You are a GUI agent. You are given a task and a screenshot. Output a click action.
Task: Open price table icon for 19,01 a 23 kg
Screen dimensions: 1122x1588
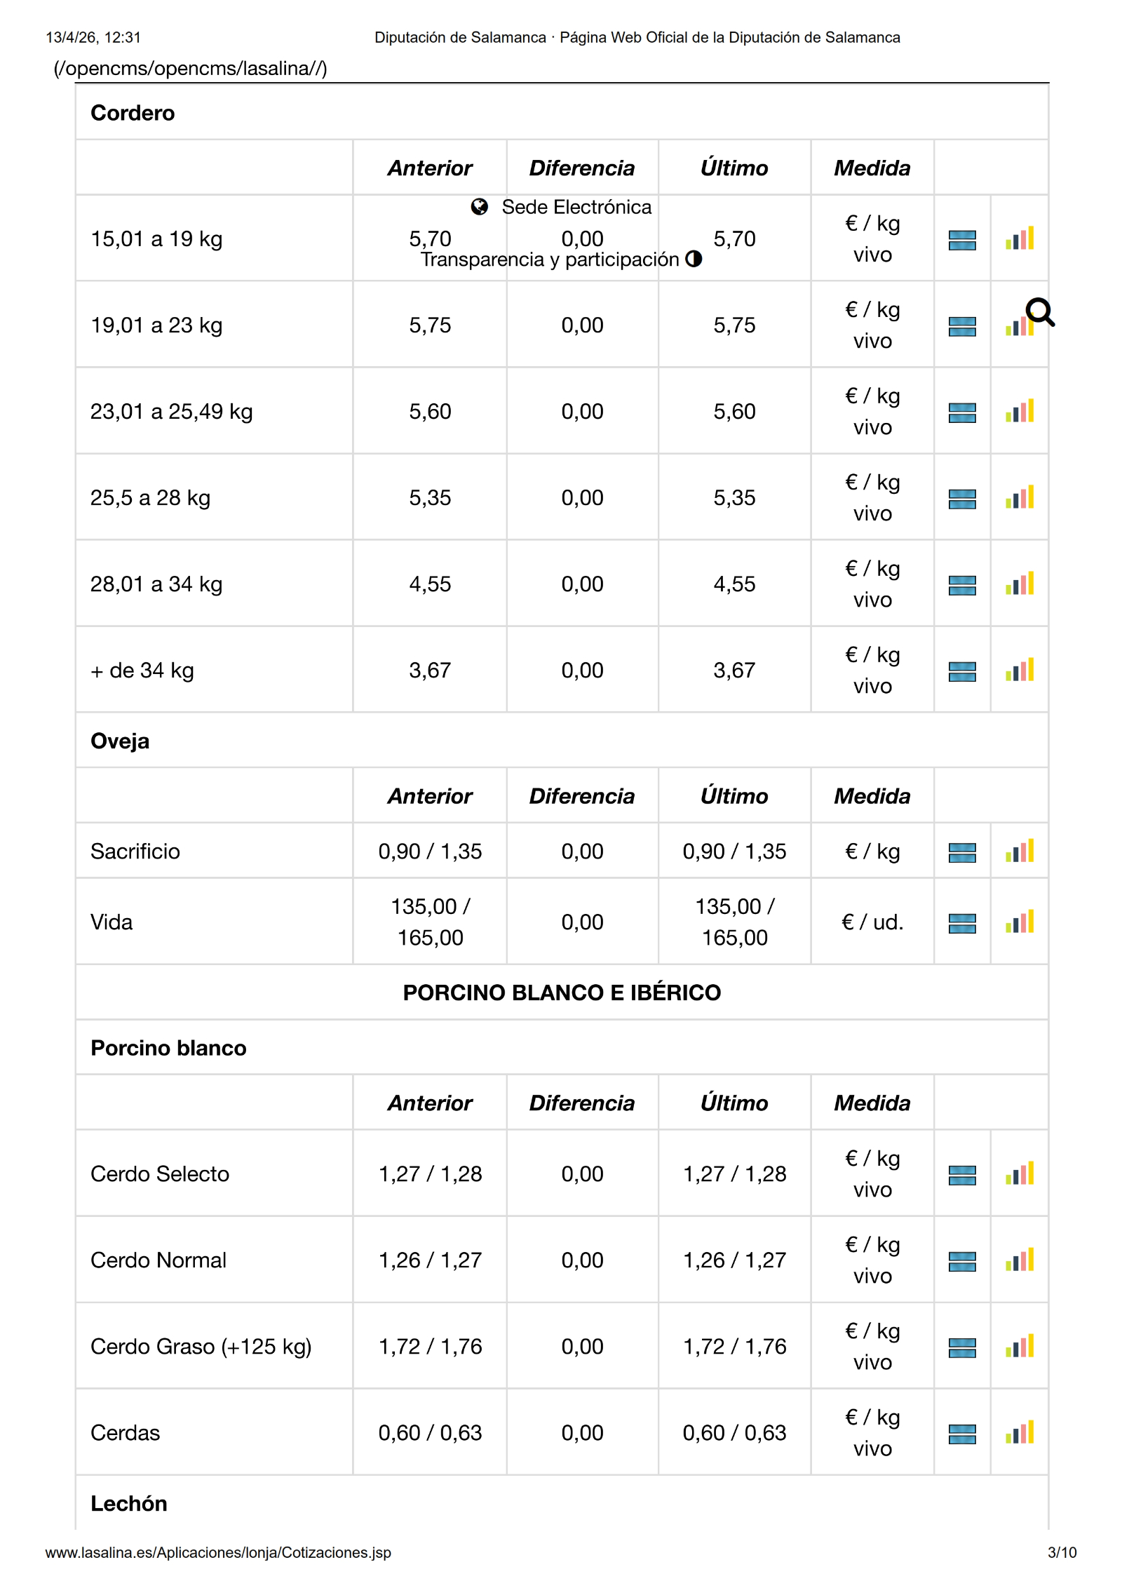pyautogui.click(x=961, y=326)
